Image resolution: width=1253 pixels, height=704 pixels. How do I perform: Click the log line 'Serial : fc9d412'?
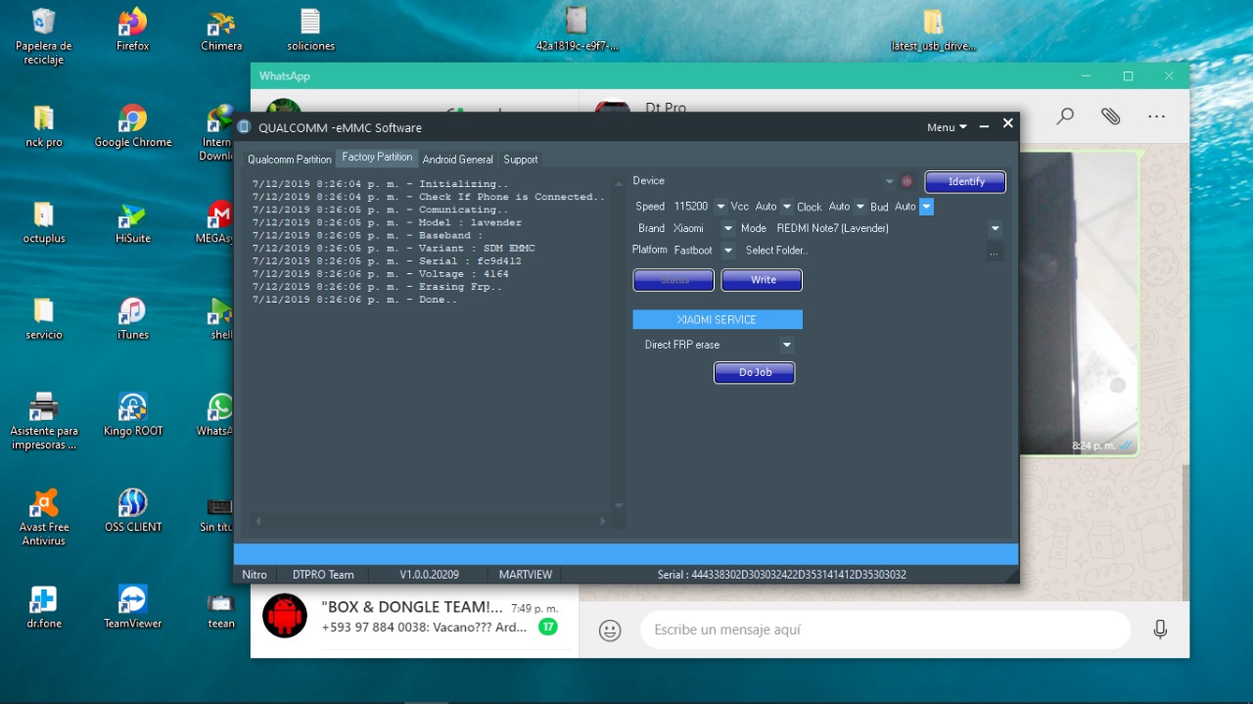(x=387, y=261)
